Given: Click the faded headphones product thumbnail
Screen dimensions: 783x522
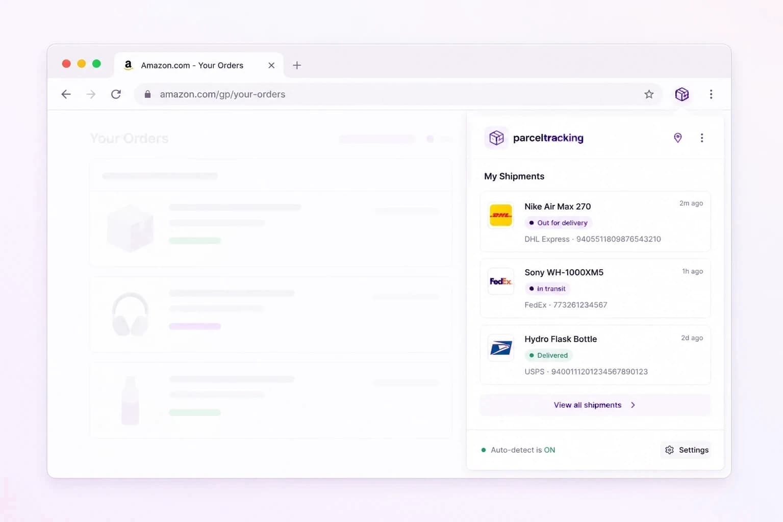Looking at the screenshot, I should pos(131,314).
